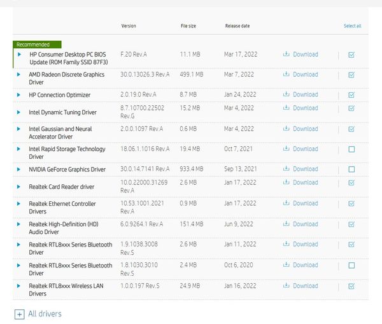Click download icon for Realtek HD Audio Driver
This screenshot has height=324, width=382.
click(286, 224)
